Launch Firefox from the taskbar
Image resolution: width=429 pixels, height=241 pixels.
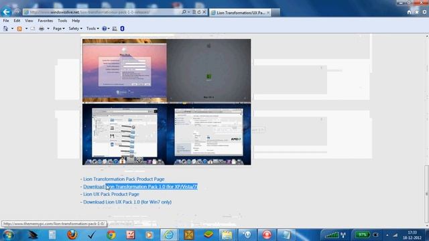pos(72,235)
